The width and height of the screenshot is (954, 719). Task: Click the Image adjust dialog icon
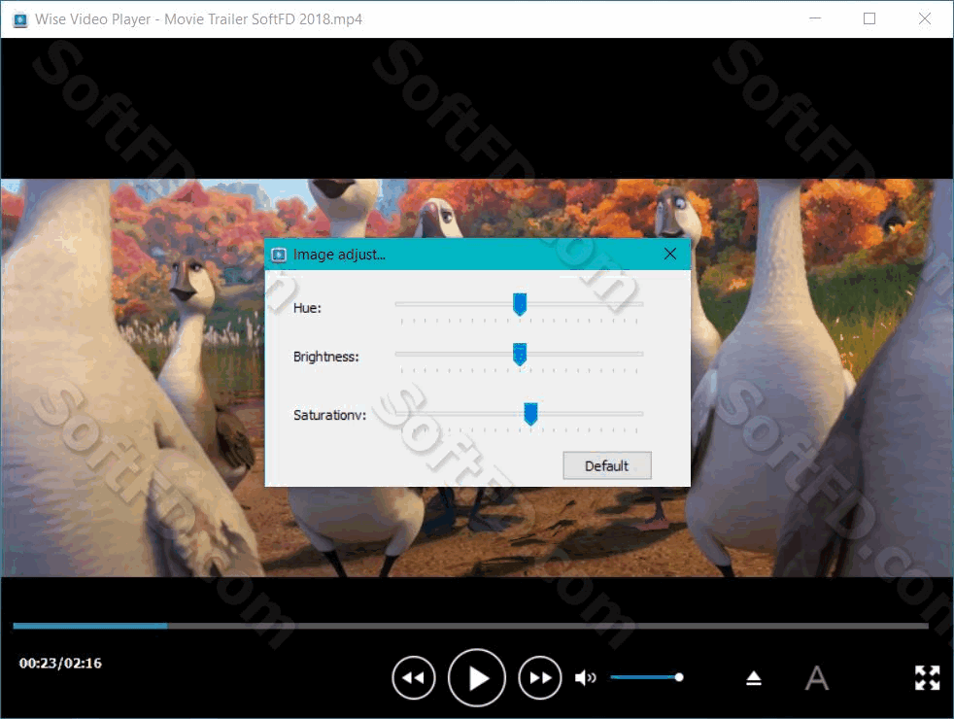[279, 255]
